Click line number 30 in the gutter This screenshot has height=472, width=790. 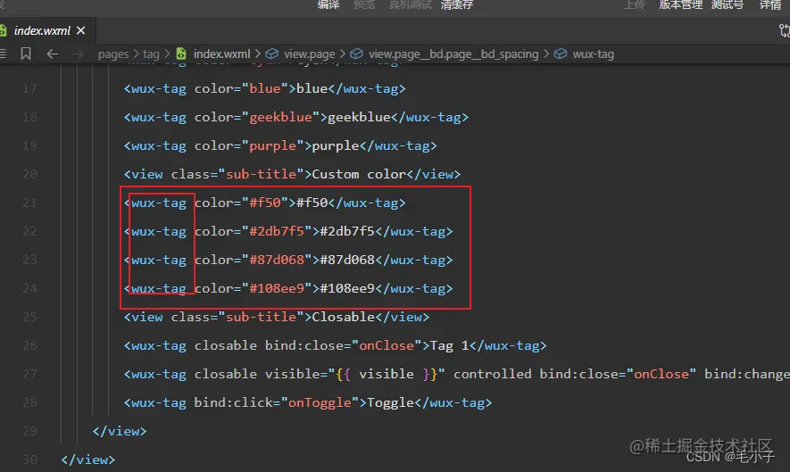coord(29,460)
